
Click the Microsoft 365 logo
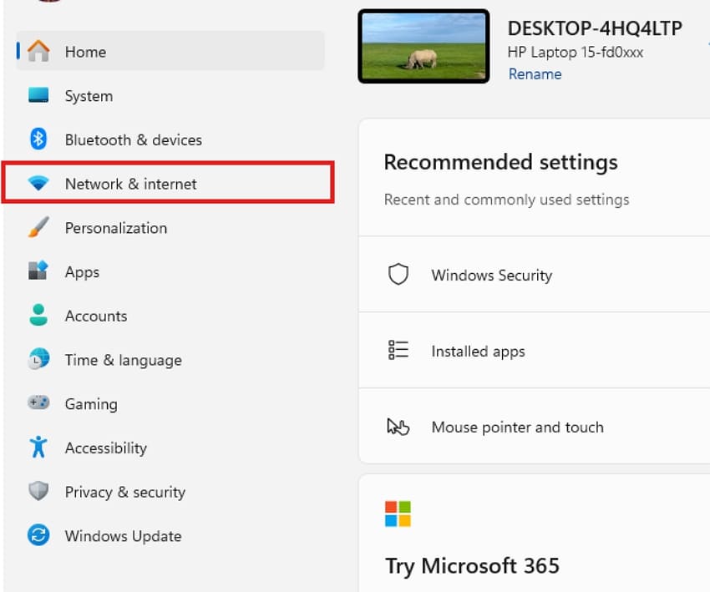pyautogui.click(x=398, y=514)
